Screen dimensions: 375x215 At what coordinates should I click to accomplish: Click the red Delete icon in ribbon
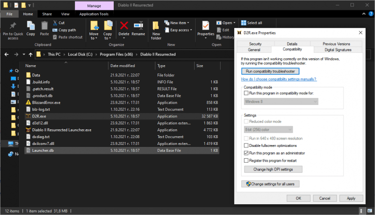click(x=125, y=25)
